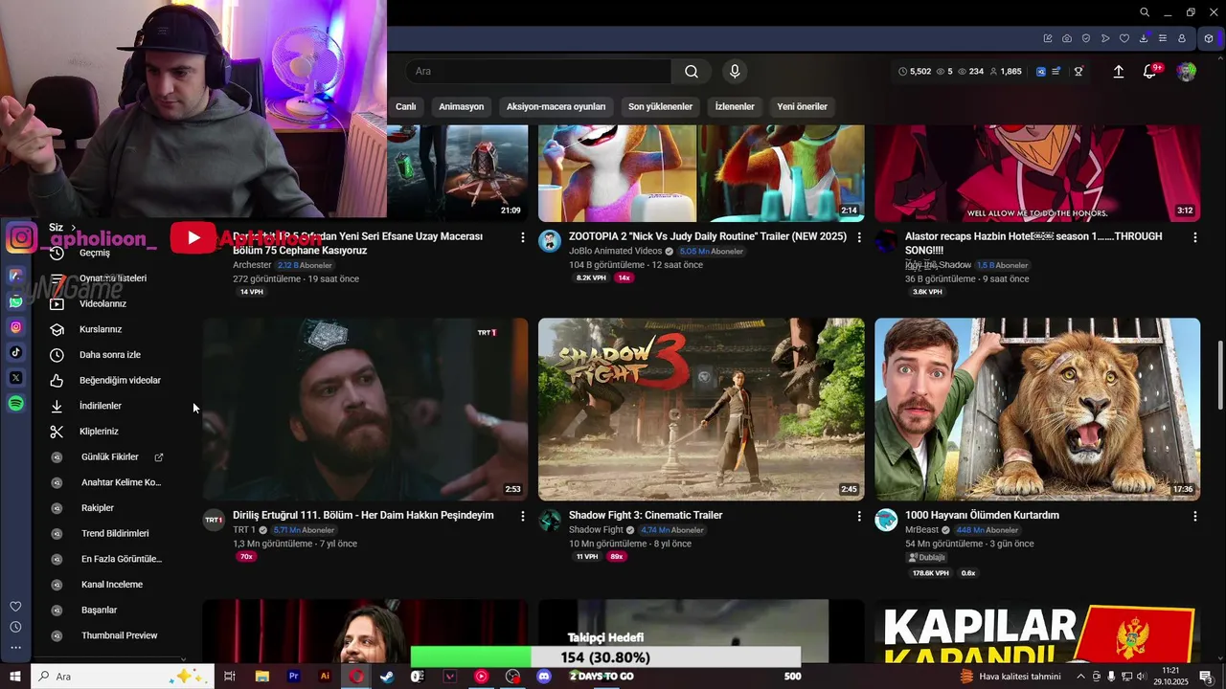The image size is (1226, 689).
Task: Open Spotify in browser sidebar
Action: (15, 404)
